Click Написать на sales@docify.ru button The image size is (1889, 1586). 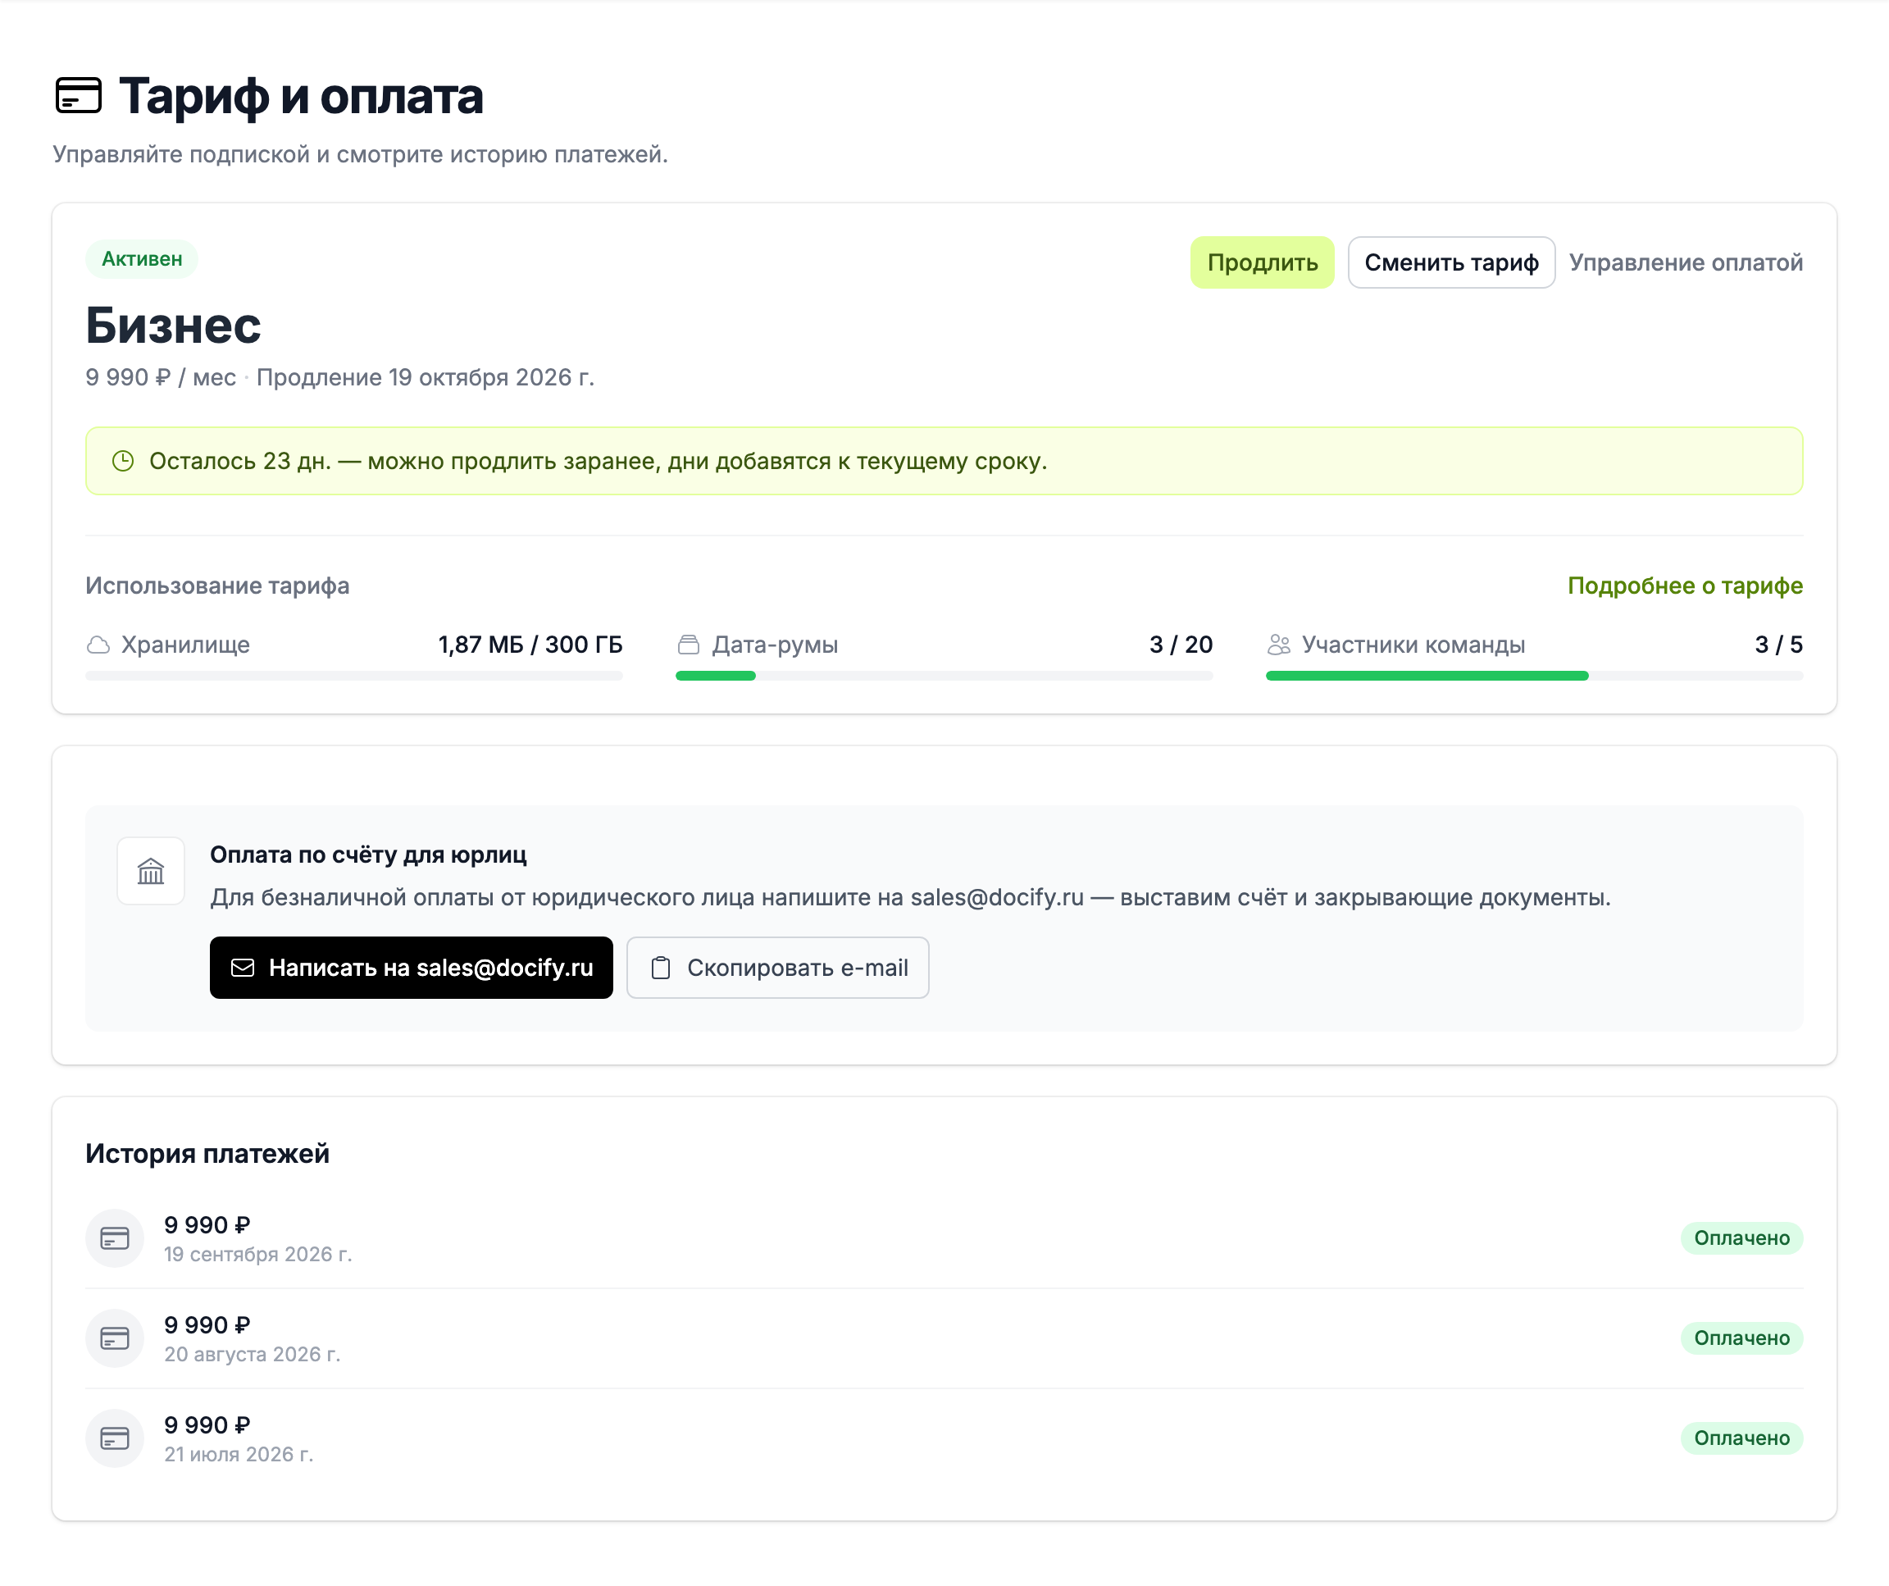[x=411, y=968]
